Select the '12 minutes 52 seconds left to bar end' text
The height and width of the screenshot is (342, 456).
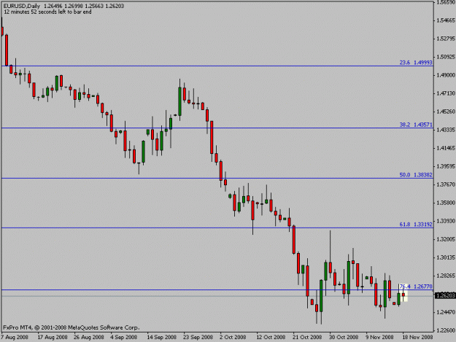[47, 12]
